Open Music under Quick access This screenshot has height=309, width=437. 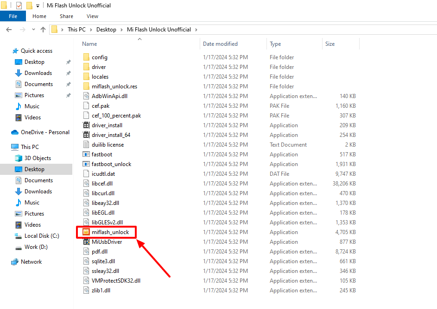(x=32, y=106)
